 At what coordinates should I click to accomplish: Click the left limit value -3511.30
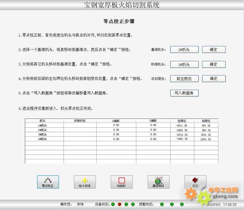[x=182, y=125]
